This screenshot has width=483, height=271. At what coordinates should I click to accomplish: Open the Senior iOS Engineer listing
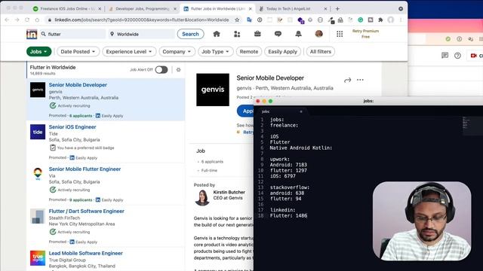click(72, 127)
